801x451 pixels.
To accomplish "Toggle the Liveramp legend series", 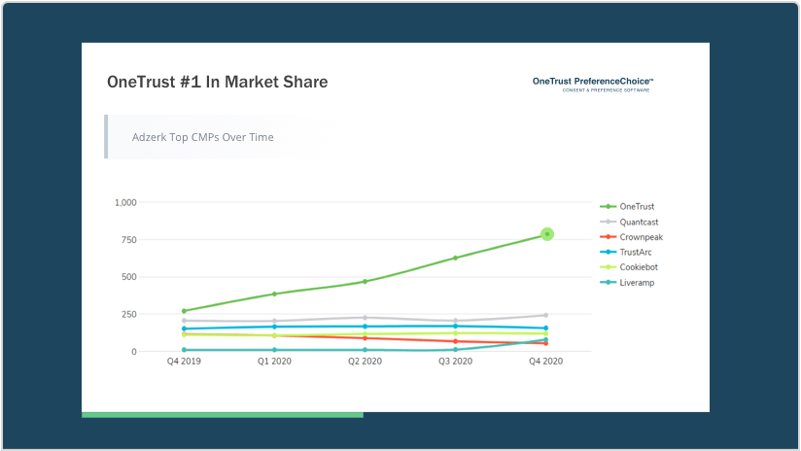I will pos(627,283).
